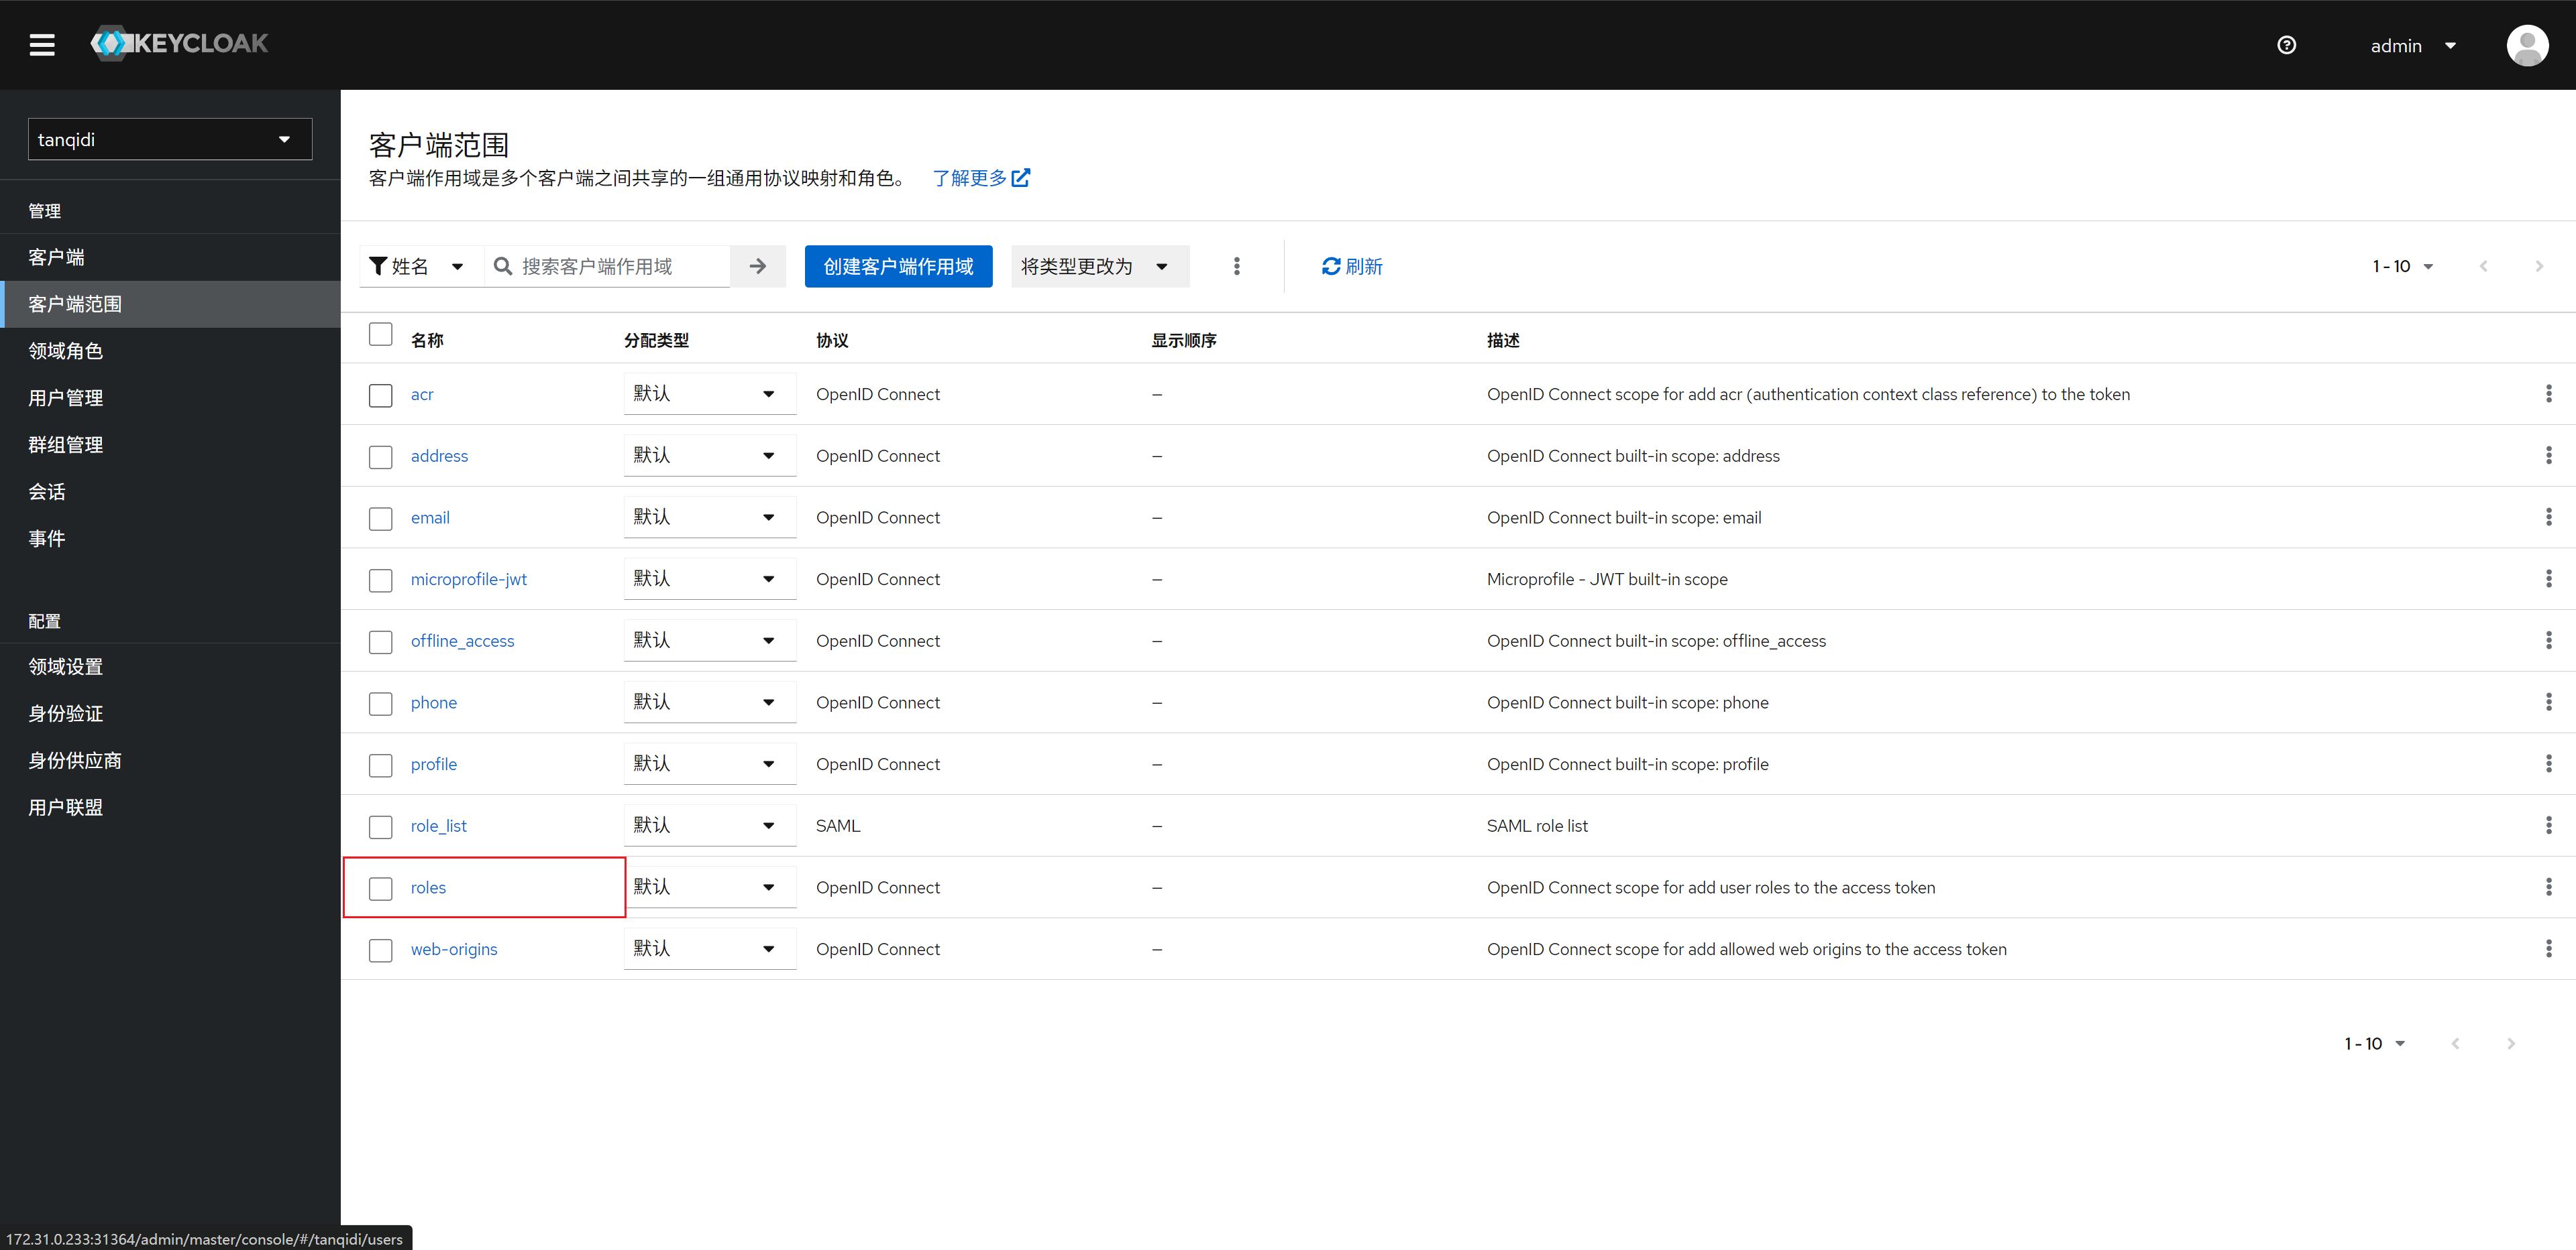The image size is (2576, 1250).
Task: Select all rows with header checkbox
Action: click(380, 334)
